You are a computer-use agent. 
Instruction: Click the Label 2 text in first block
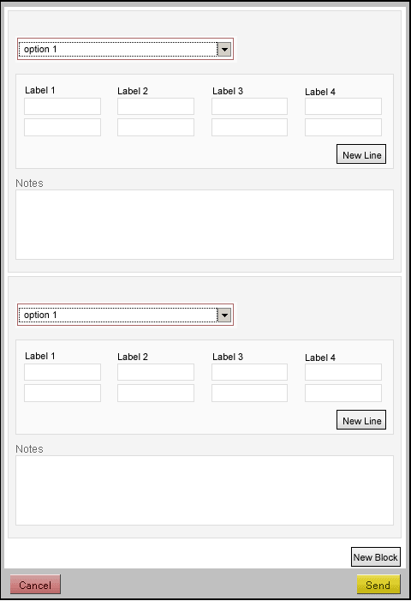133,91
